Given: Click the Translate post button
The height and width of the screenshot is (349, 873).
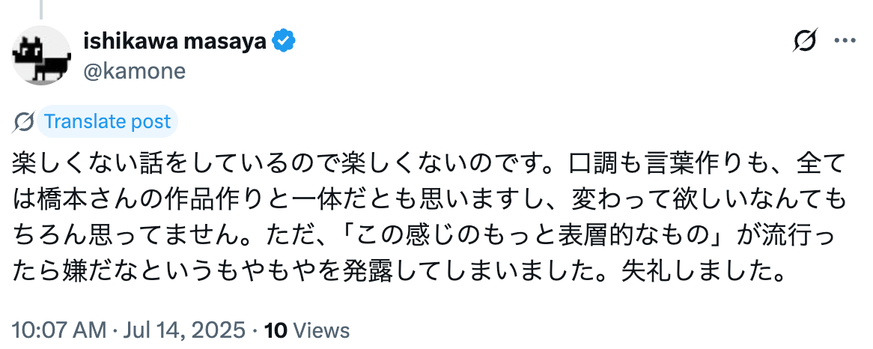Looking at the screenshot, I should [x=106, y=121].
